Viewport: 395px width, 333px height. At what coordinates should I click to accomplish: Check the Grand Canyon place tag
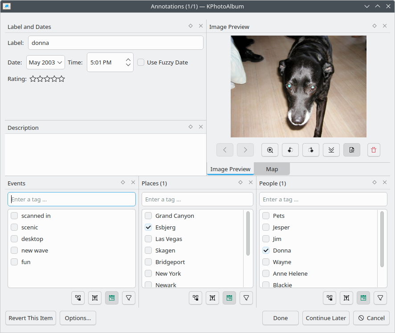coord(148,216)
